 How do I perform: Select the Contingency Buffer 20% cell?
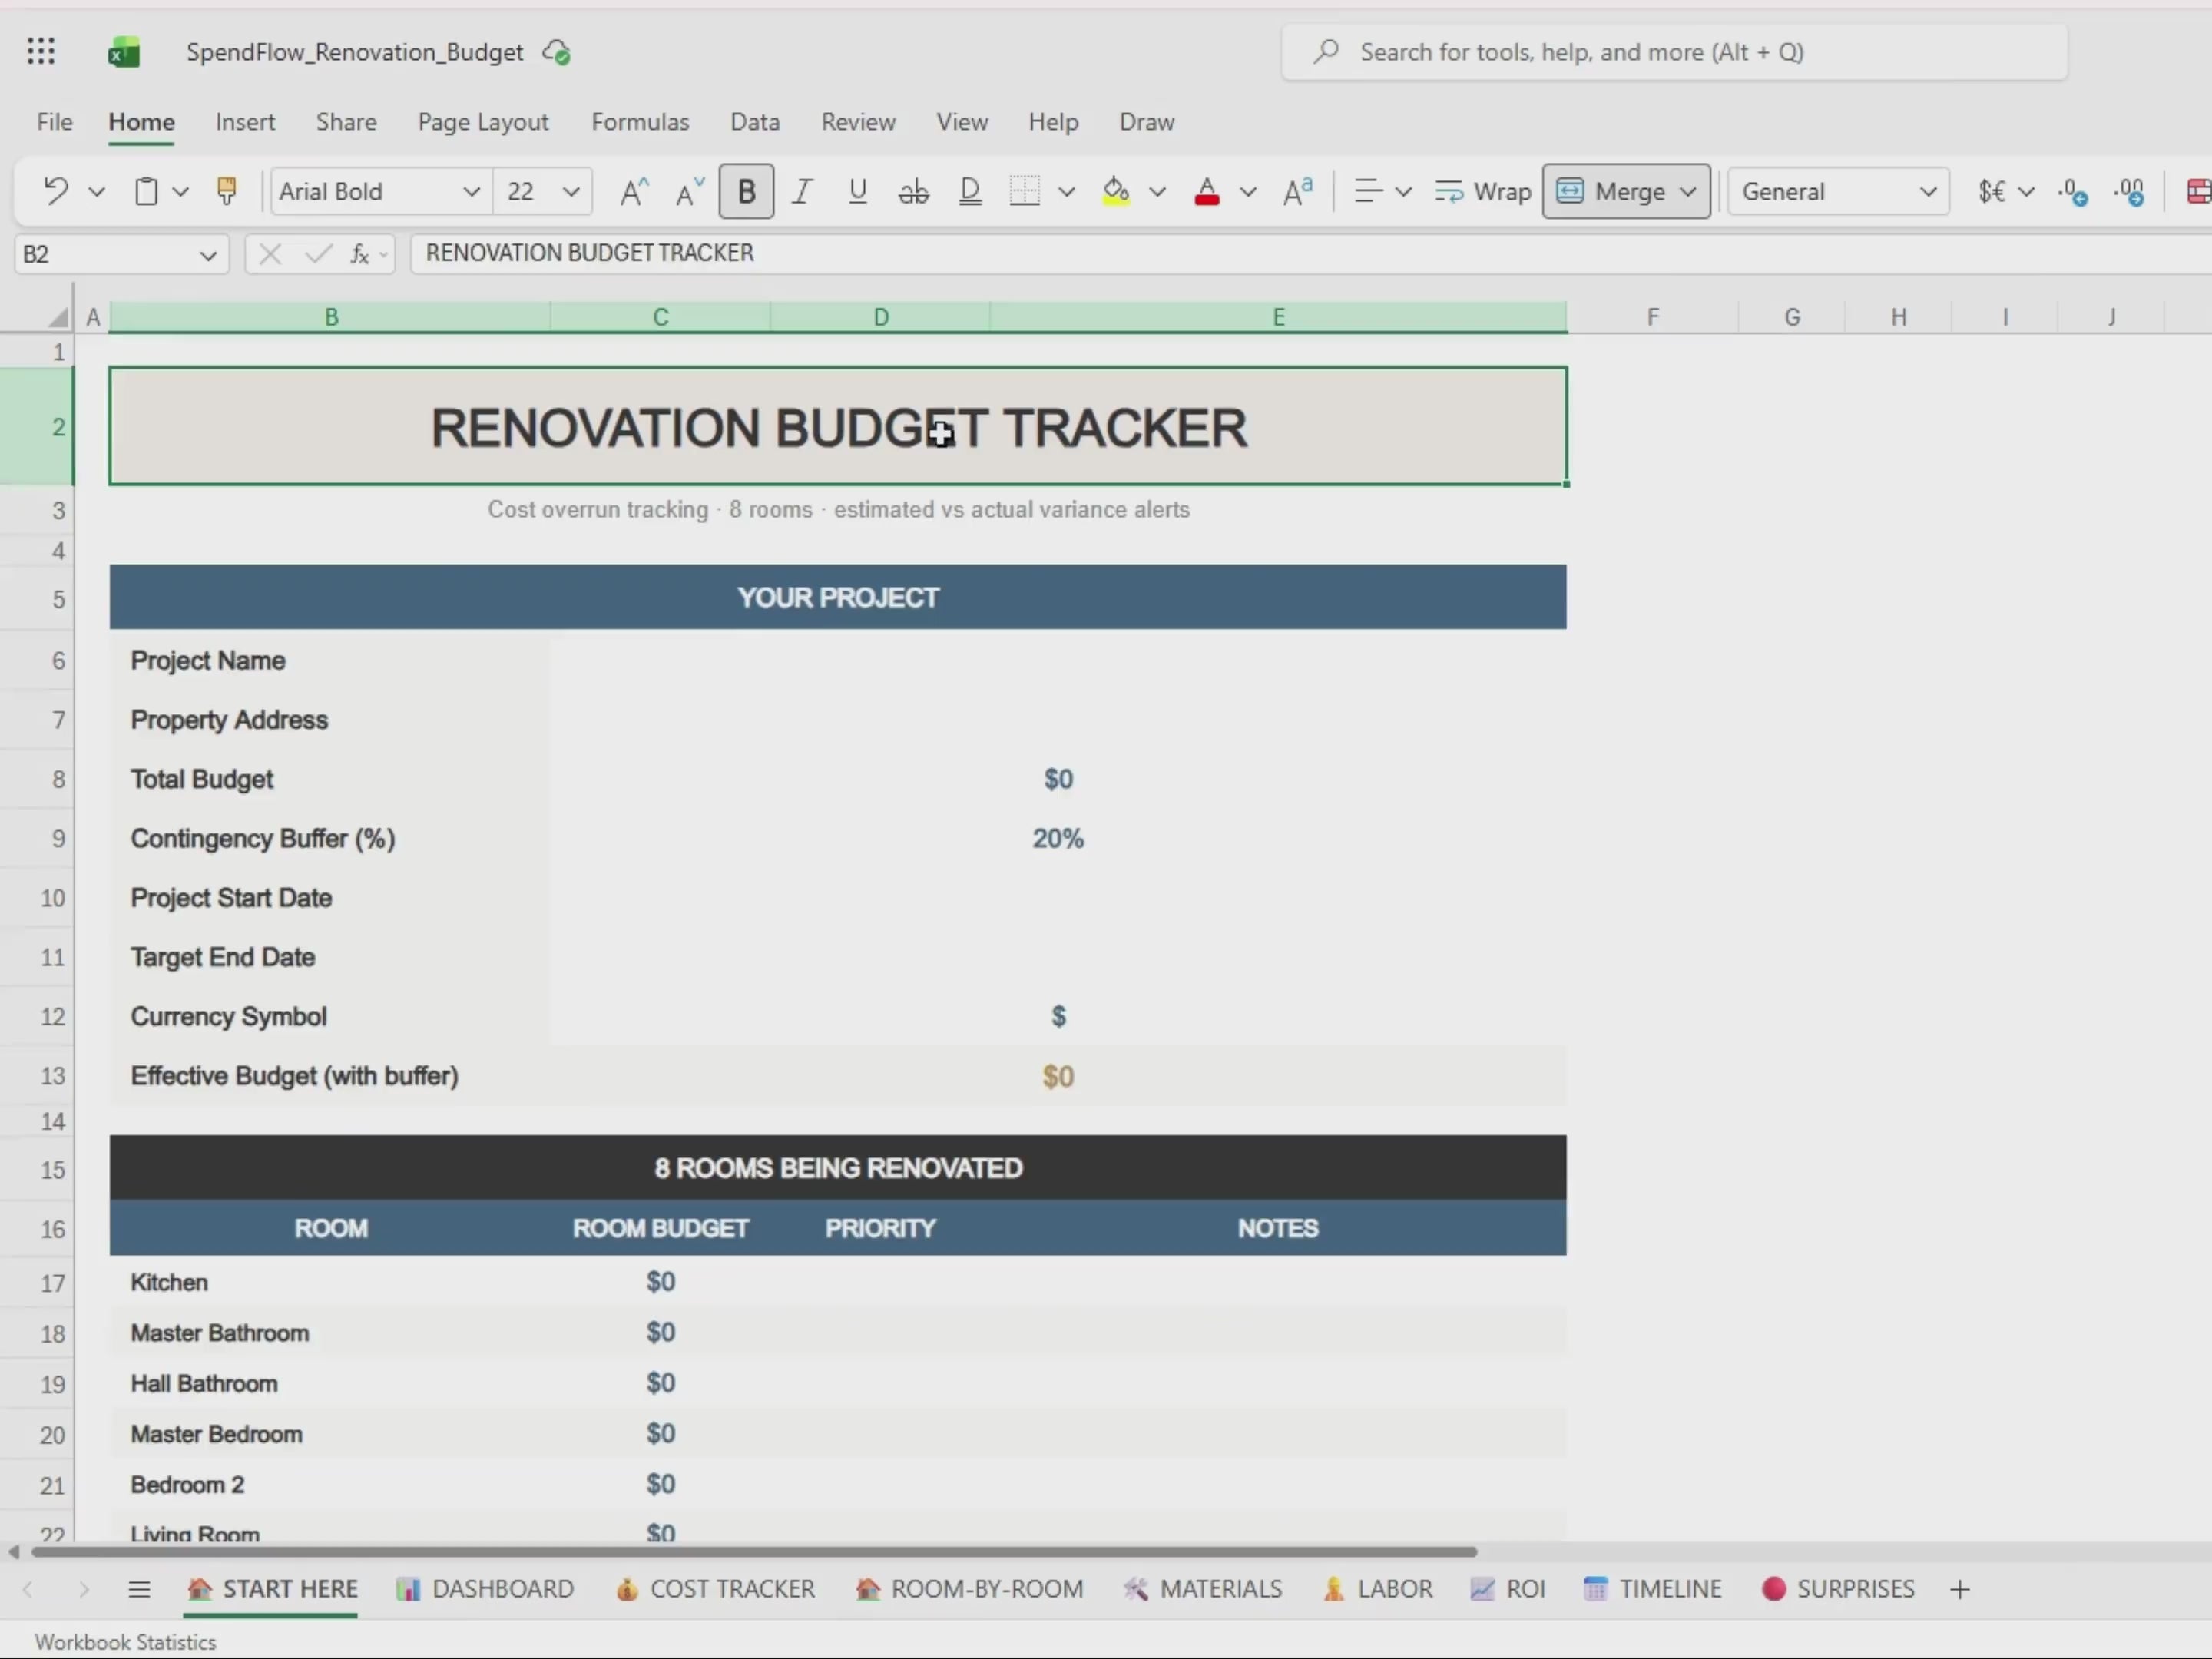[x=1058, y=839]
